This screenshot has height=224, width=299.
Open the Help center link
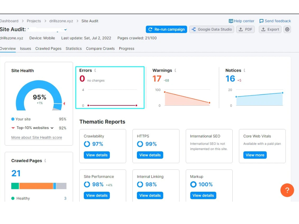[241, 21]
